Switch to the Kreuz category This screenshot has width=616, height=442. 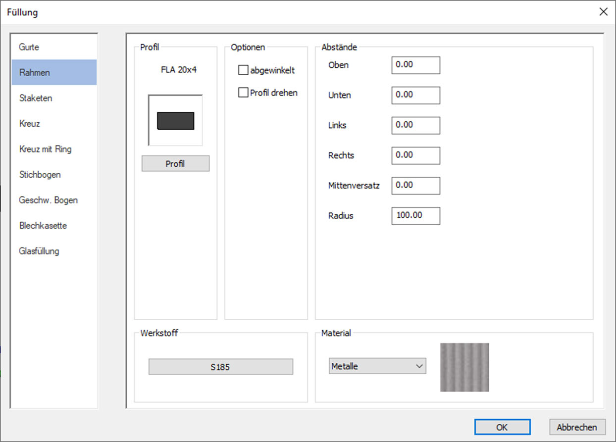54,123
